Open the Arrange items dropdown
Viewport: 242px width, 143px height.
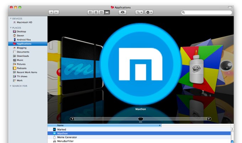[x=139, y=12]
